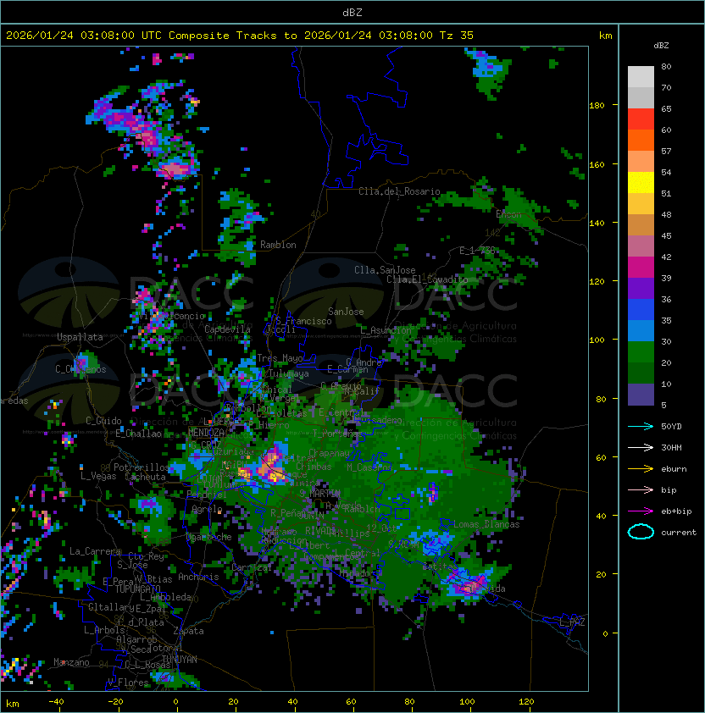This screenshot has width=705, height=713.
Task: Click the 100 tick on vertical km axis
Action: 597,340
